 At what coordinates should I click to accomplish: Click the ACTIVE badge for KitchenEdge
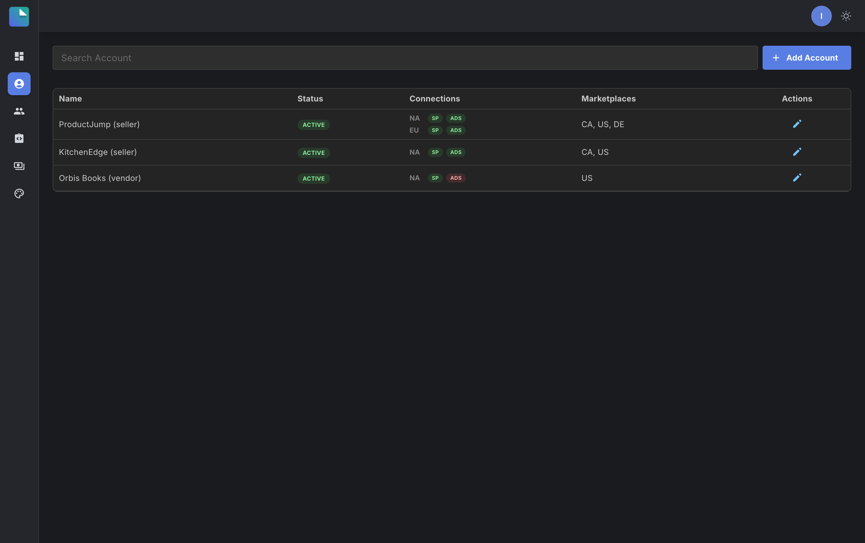click(313, 153)
